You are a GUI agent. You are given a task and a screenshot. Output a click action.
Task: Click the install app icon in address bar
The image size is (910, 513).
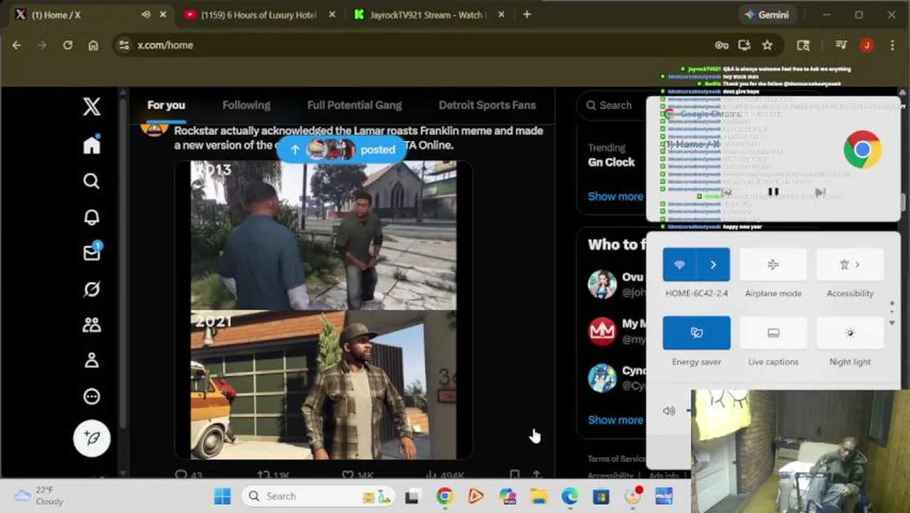[744, 45]
